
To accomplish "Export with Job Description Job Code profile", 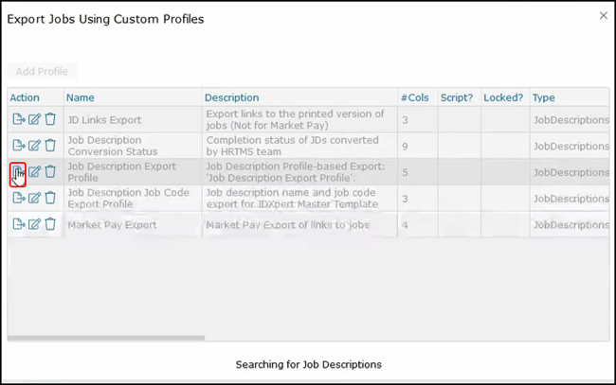I will point(18,198).
